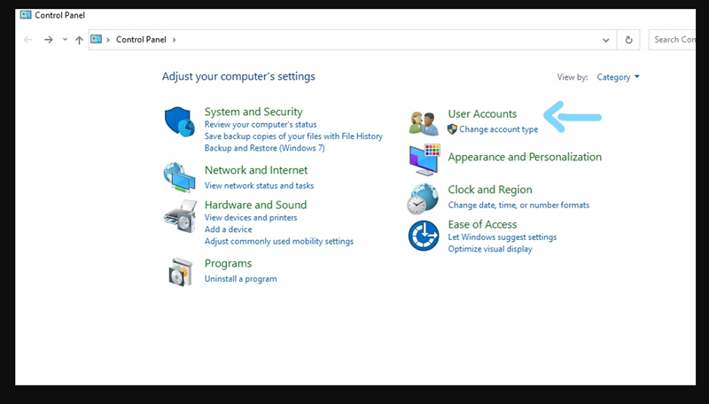
Task: Refresh the Control Panel address bar
Action: coord(629,40)
